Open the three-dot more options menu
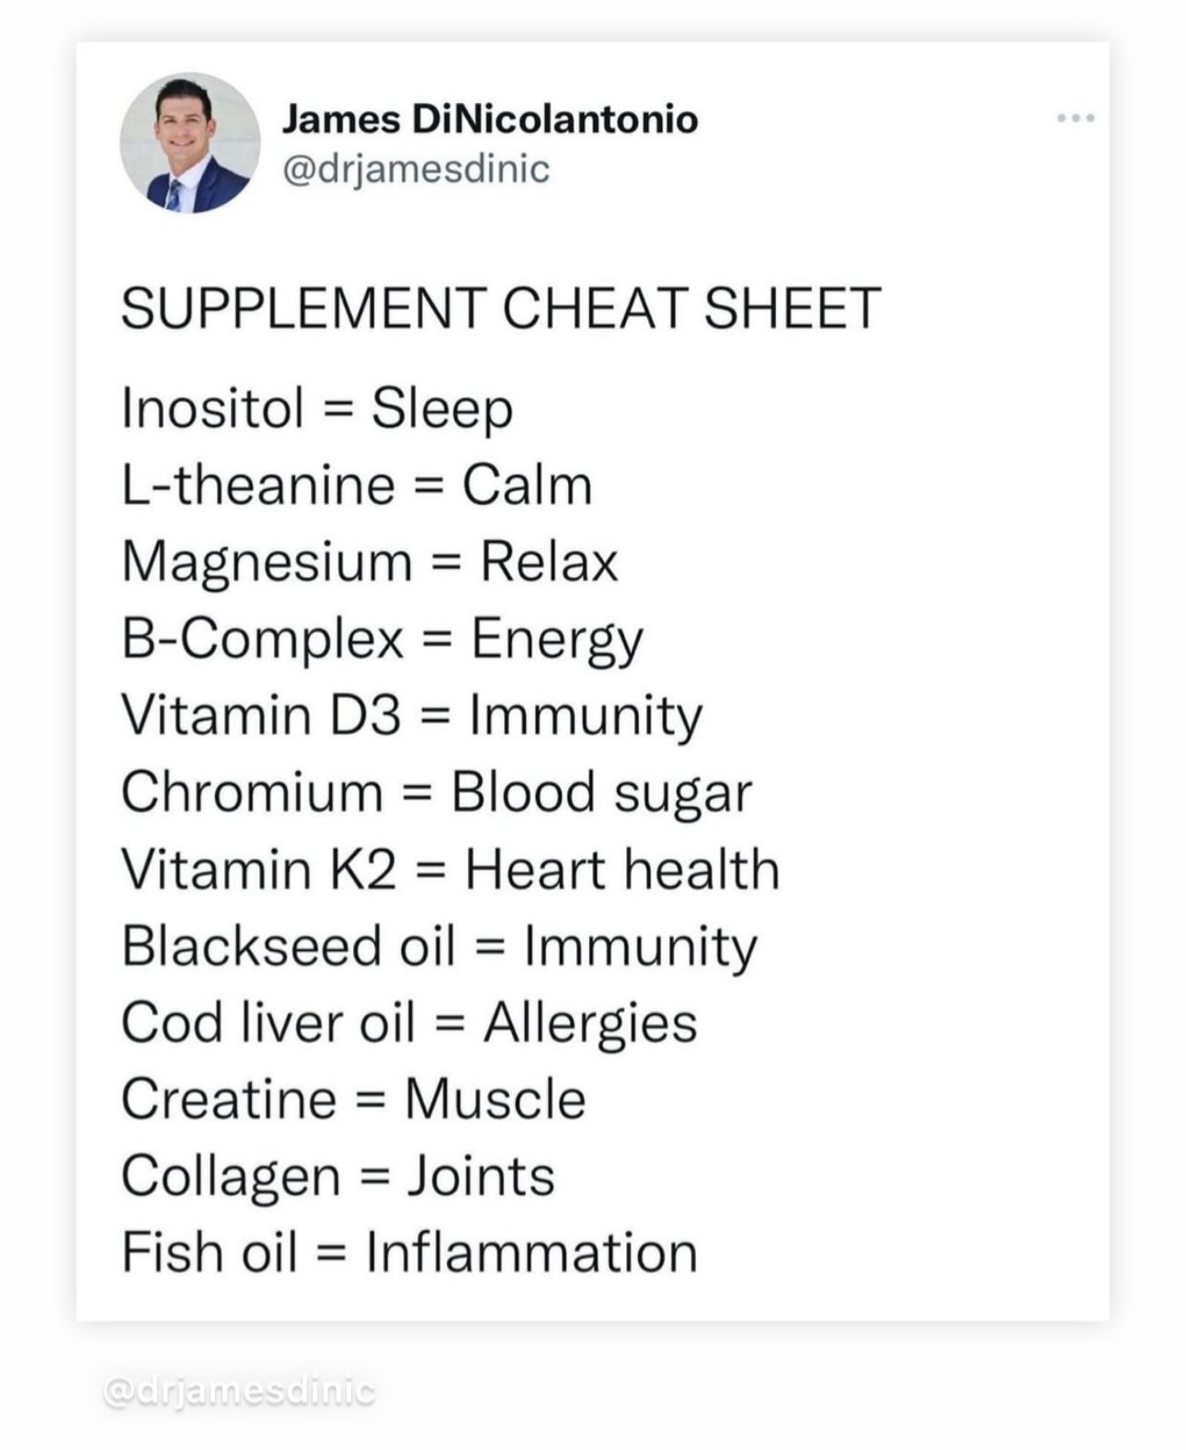 coord(1076,119)
